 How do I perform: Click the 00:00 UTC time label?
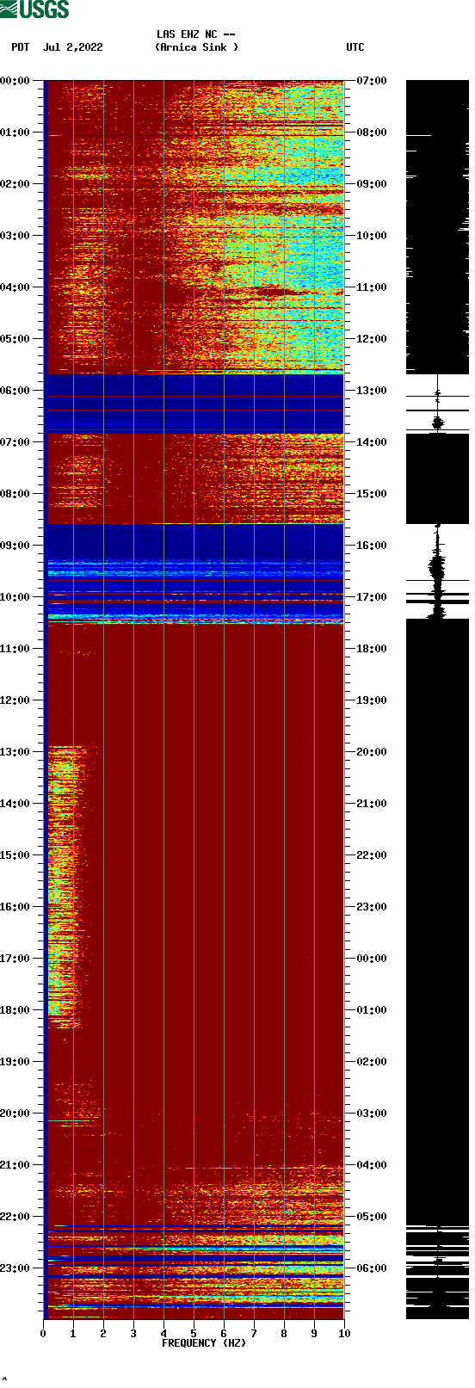(x=372, y=959)
